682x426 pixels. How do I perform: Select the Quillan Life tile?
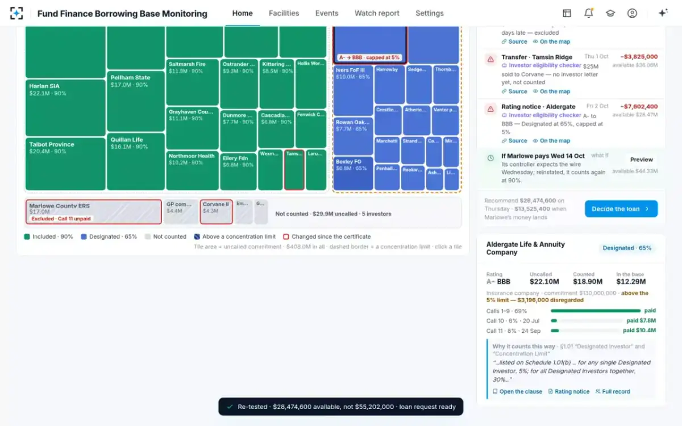point(135,162)
